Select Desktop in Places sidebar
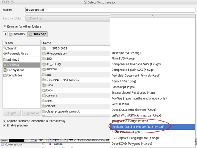 tap(22, 65)
